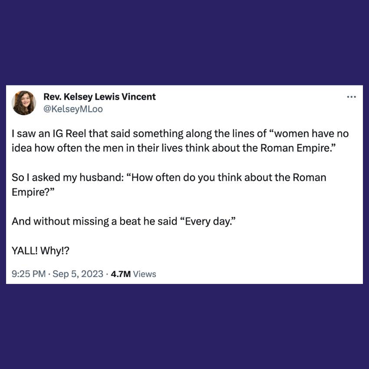Viewport: 369px width, 369px height.
Task: Click Rev. Kelsey Lewis Vincent's profile picture
Action: coord(24,102)
